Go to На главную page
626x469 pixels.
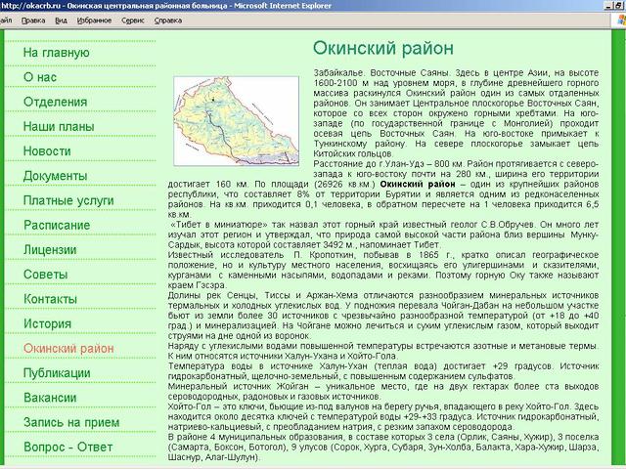click(57, 52)
